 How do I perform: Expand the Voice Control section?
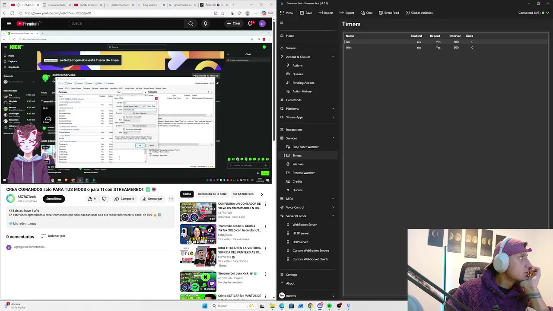[x=333, y=207]
